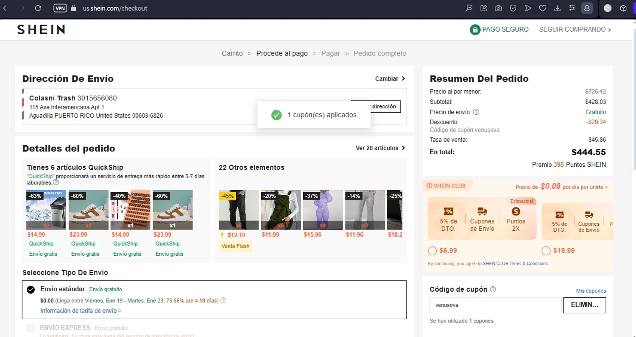Select the $6.99 SHEIN Club plan

point(432,251)
